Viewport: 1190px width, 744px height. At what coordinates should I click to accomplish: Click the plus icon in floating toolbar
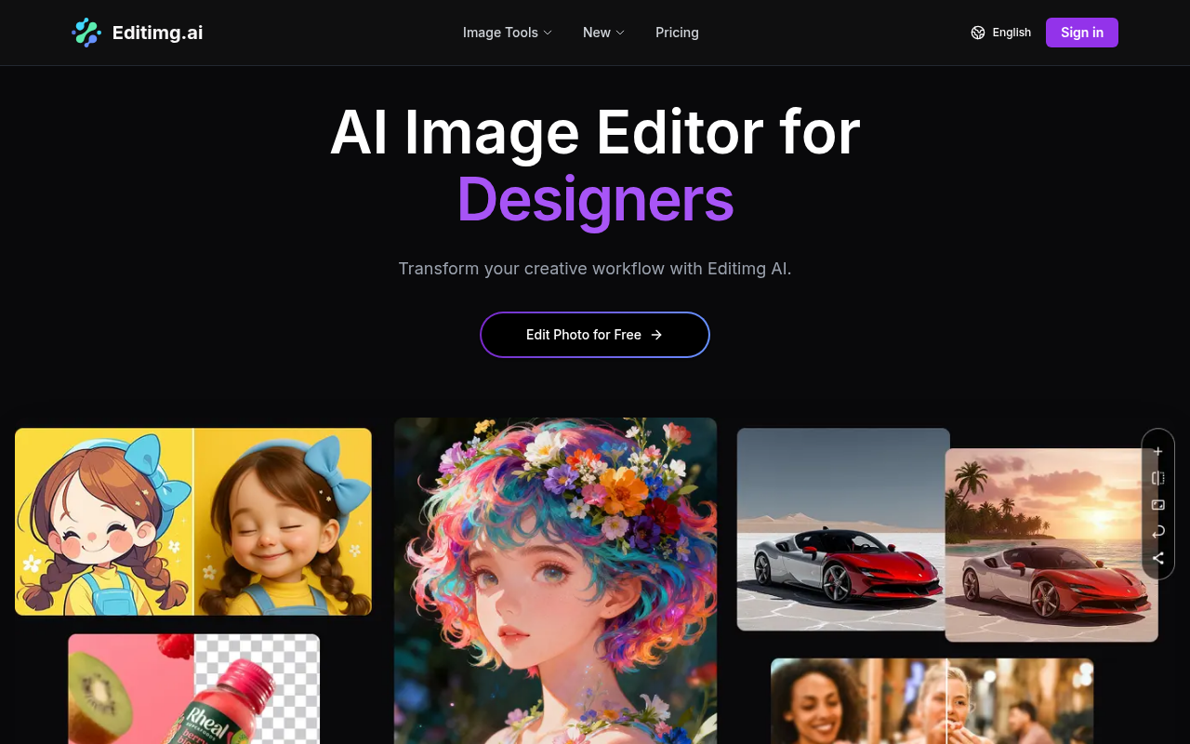[1157, 452]
